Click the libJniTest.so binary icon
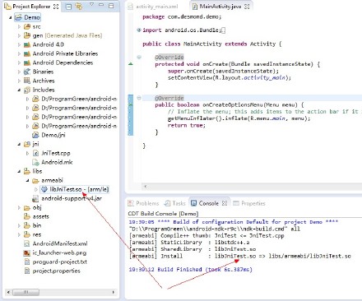Viewport: 362px width, 301px height. tap(44, 189)
